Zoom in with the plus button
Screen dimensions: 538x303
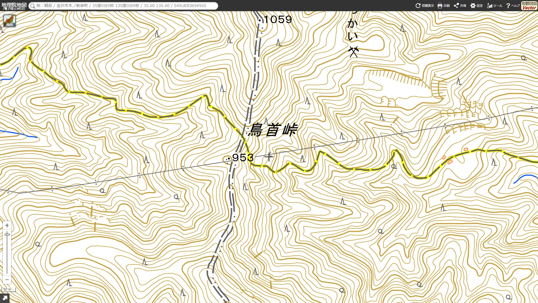(7, 225)
